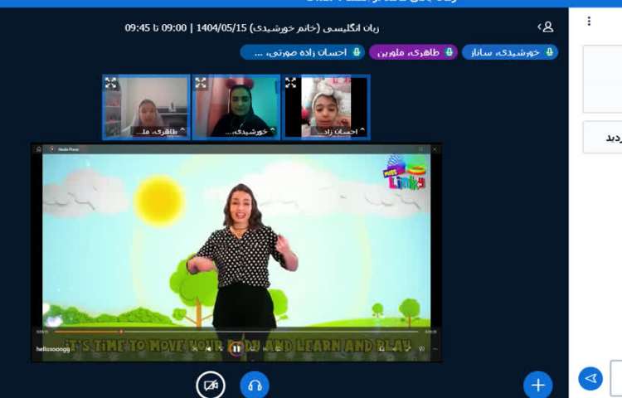Open the chevron menu on خورشیدی webcam label
The height and width of the screenshot is (398, 622).
coord(273,130)
